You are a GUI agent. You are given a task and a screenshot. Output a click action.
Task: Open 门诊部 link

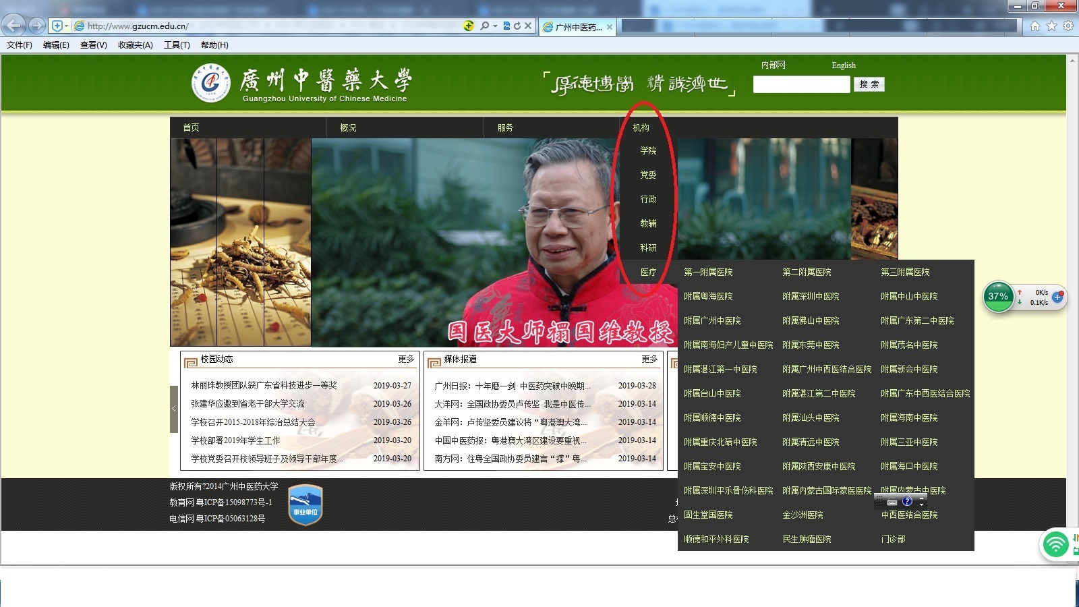(x=893, y=539)
